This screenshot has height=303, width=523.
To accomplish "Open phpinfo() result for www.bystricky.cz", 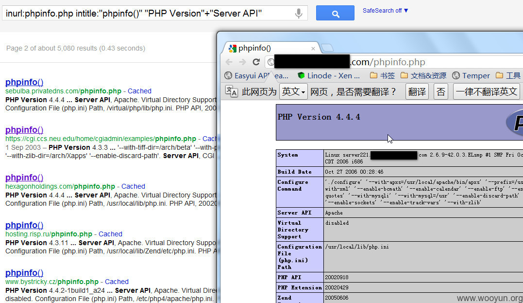I will point(24,273).
